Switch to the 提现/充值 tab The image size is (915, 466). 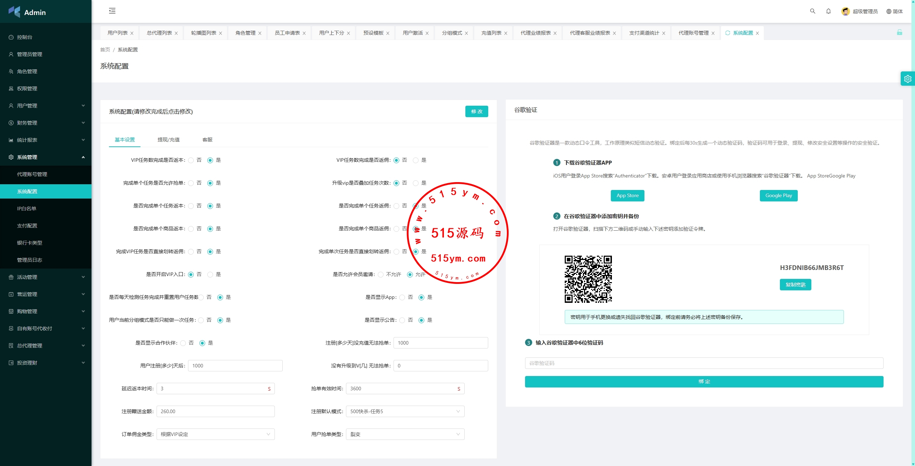click(x=168, y=140)
